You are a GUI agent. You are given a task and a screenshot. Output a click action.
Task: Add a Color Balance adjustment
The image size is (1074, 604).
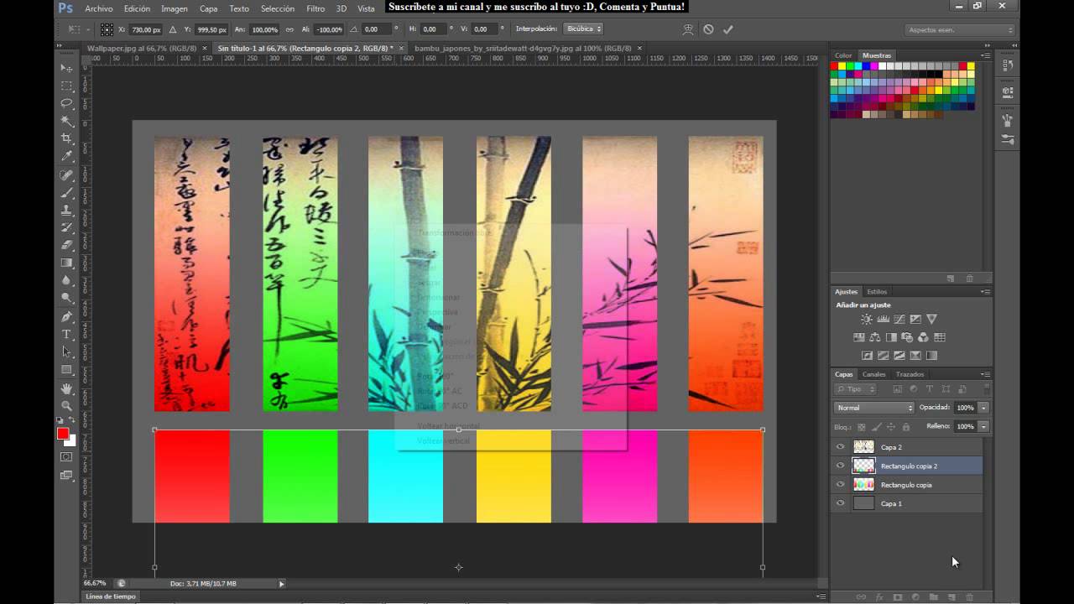click(x=875, y=337)
